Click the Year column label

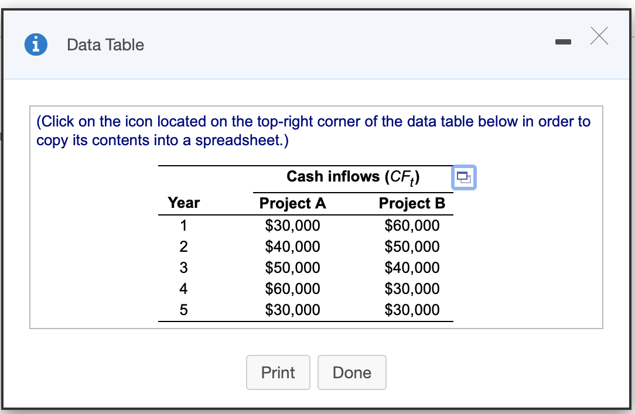point(184,203)
